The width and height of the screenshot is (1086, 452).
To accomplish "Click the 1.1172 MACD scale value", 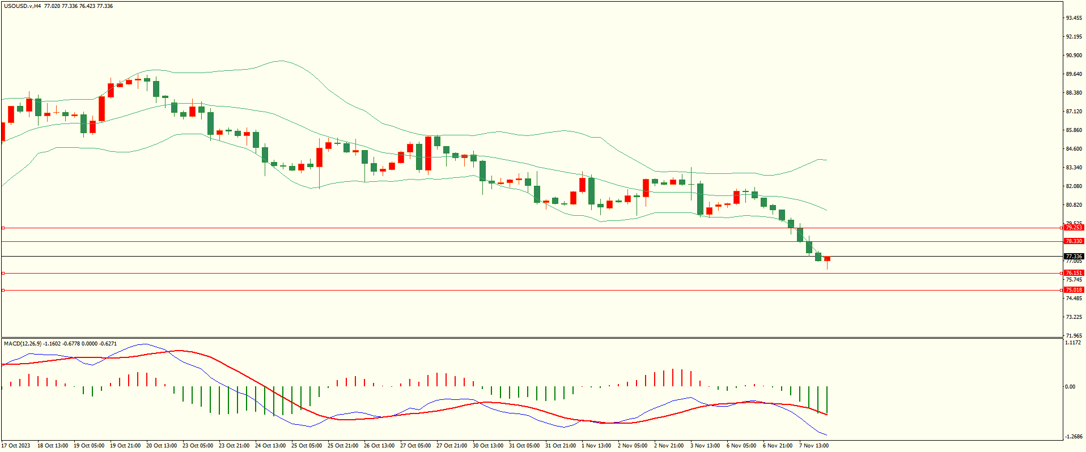I will click(x=1073, y=343).
